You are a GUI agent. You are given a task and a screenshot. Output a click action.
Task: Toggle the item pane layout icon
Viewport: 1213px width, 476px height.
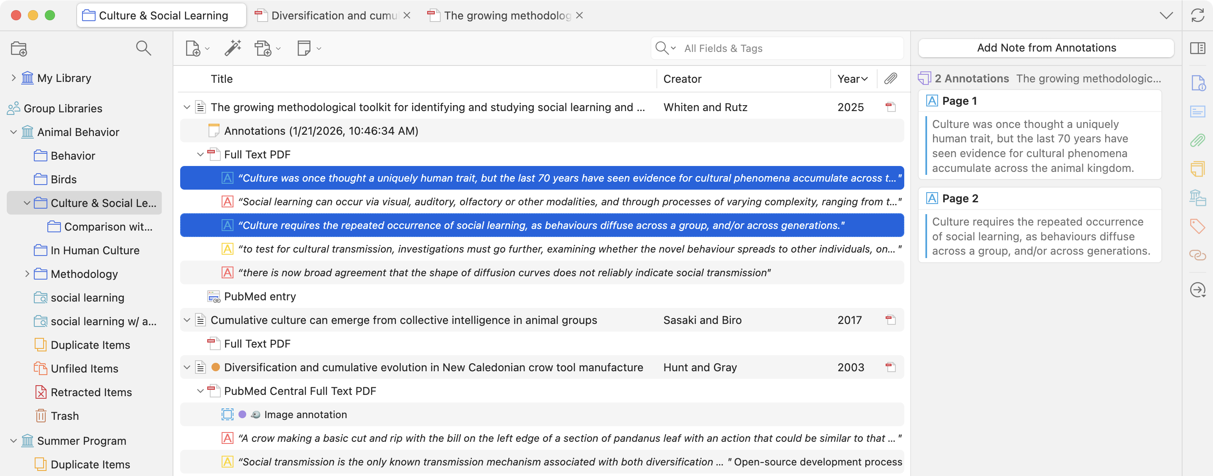(x=1197, y=48)
